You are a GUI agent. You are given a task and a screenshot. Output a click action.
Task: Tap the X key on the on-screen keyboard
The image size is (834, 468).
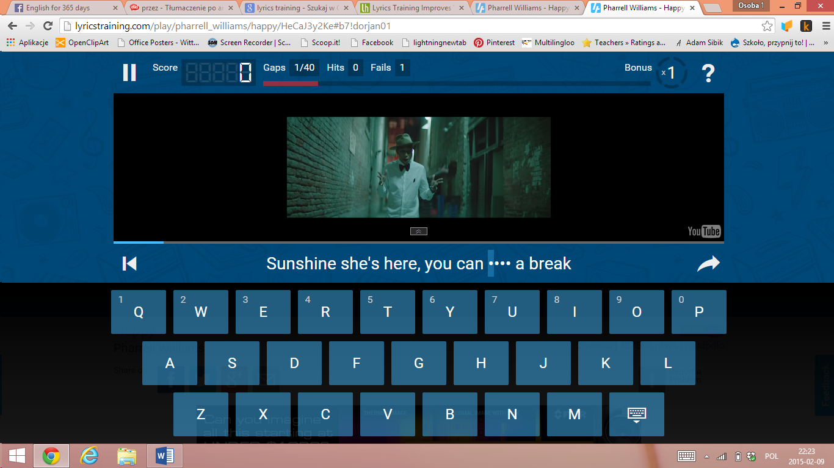point(263,414)
